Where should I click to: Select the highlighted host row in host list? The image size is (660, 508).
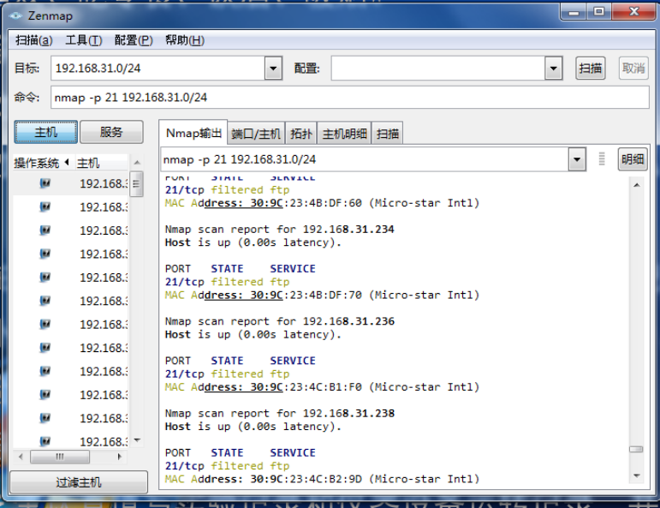coord(71,183)
